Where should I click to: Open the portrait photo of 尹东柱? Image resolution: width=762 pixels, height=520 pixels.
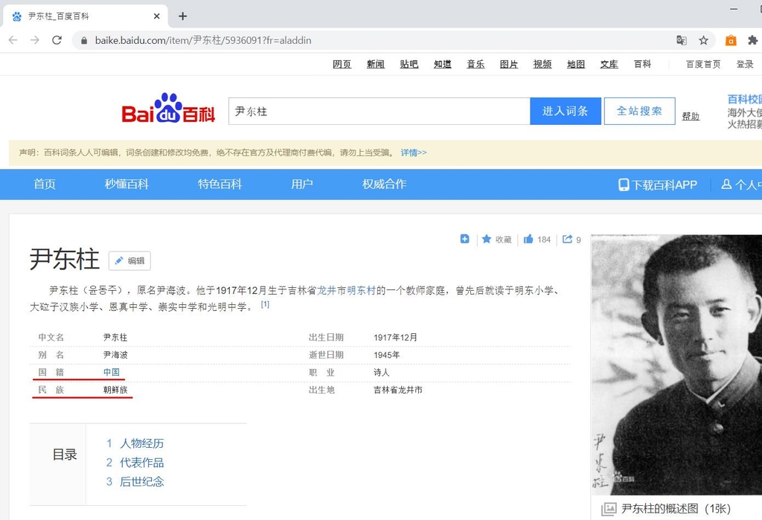676,365
